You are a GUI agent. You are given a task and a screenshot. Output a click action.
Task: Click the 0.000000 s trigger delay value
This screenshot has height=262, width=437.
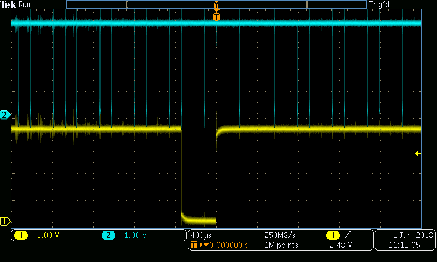228,246
